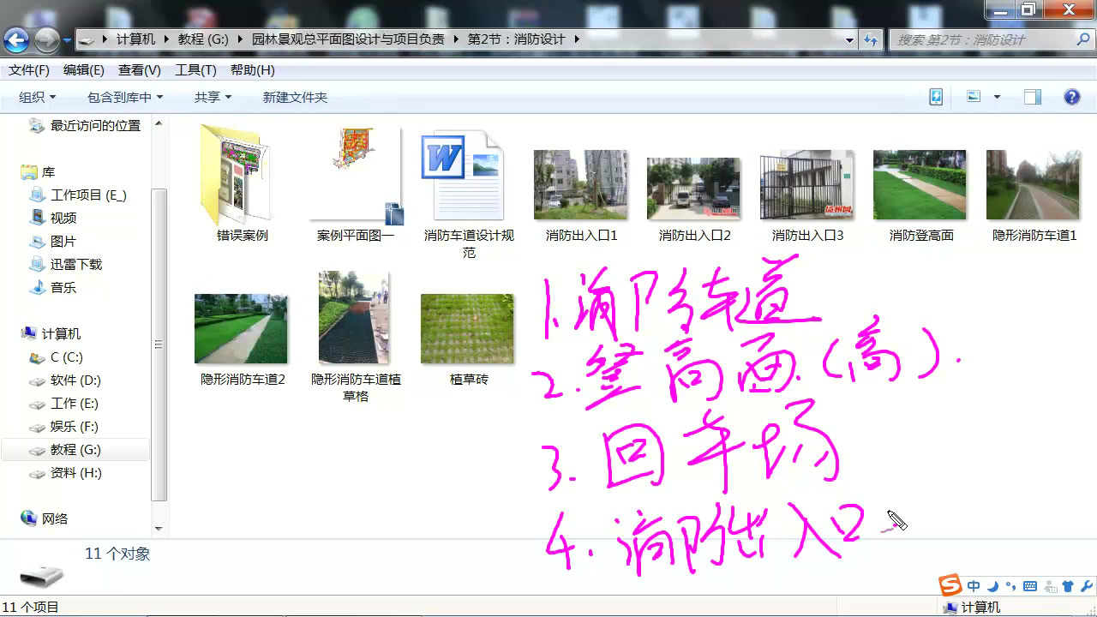Click the navigation pane vertical scrollbar

159,343
